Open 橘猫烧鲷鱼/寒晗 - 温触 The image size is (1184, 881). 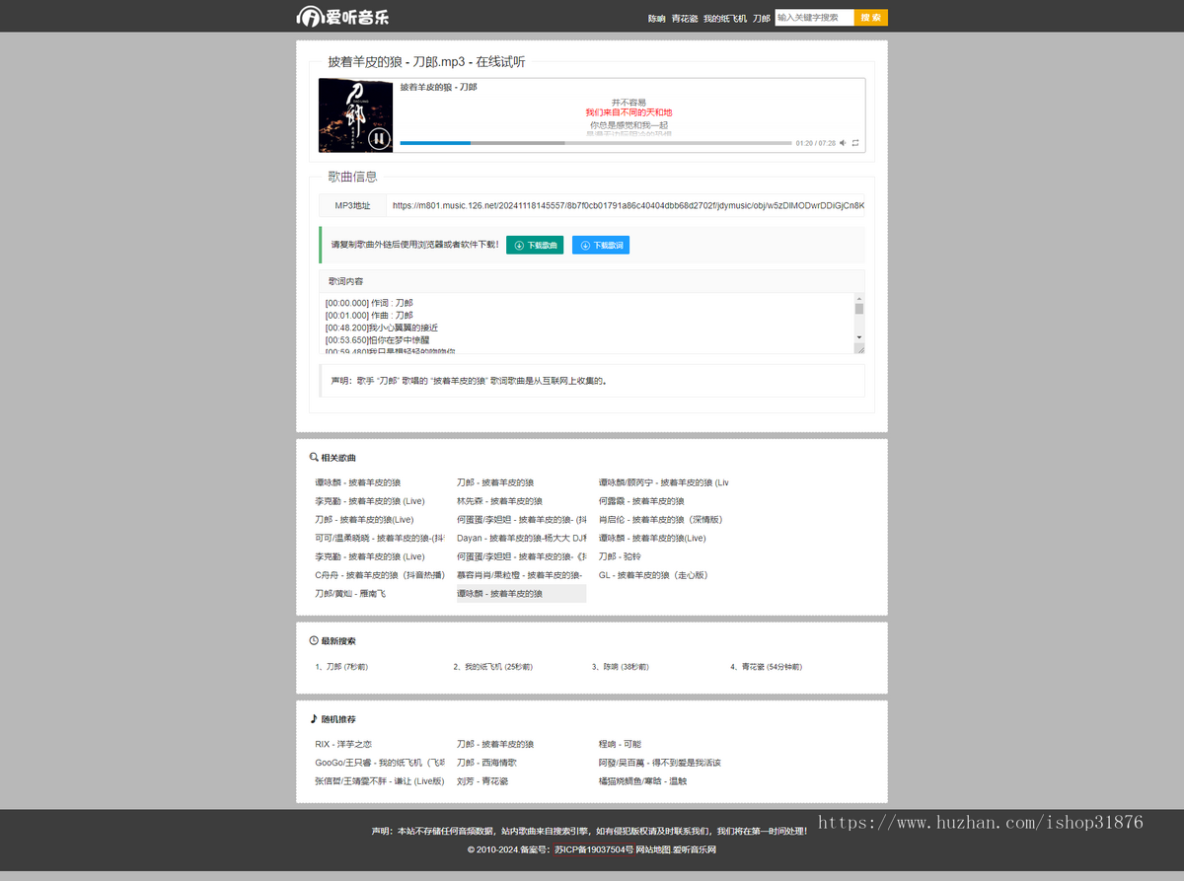[642, 781]
